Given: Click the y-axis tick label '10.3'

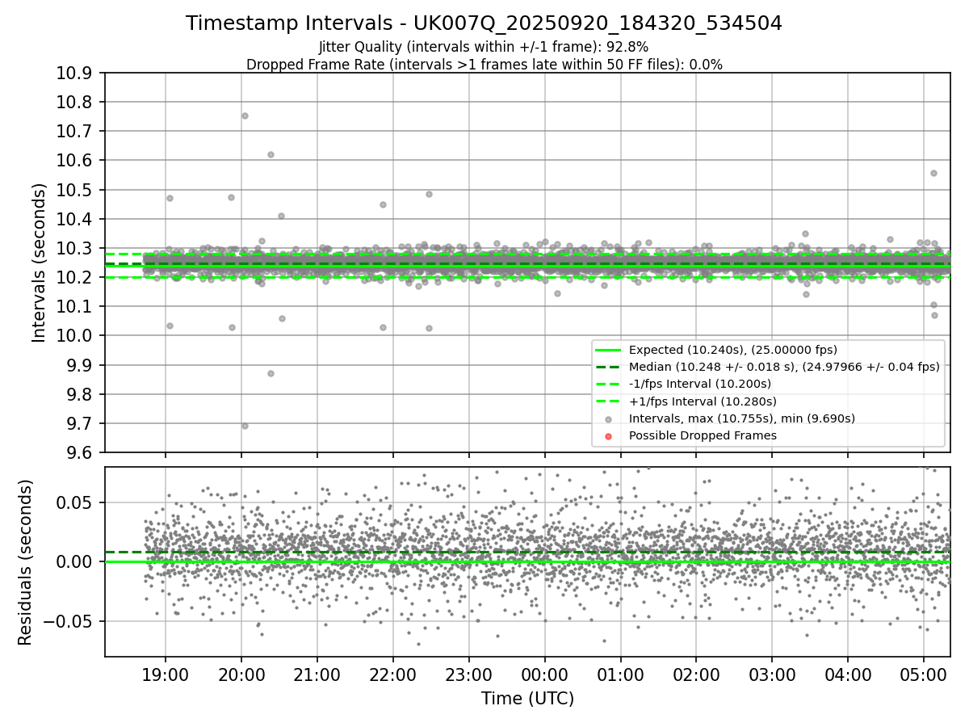Looking at the screenshot, I should pyautogui.click(x=73, y=248).
